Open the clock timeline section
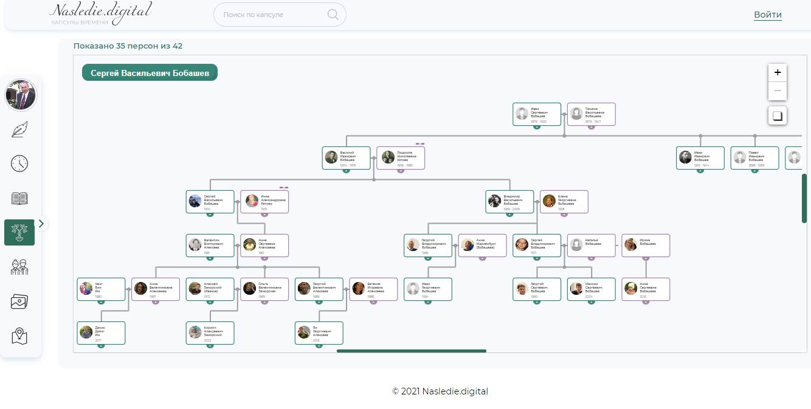The width and height of the screenshot is (811, 409). tap(19, 163)
